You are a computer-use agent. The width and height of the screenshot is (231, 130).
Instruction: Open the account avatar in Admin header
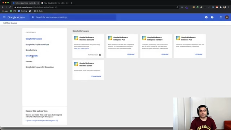(227, 17)
